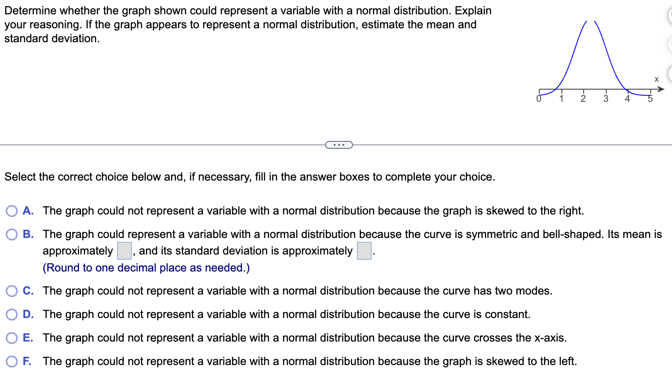Image resolution: width=672 pixels, height=382 pixels.
Task: Click the mean answer box in choice B
Action: [x=124, y=251]
